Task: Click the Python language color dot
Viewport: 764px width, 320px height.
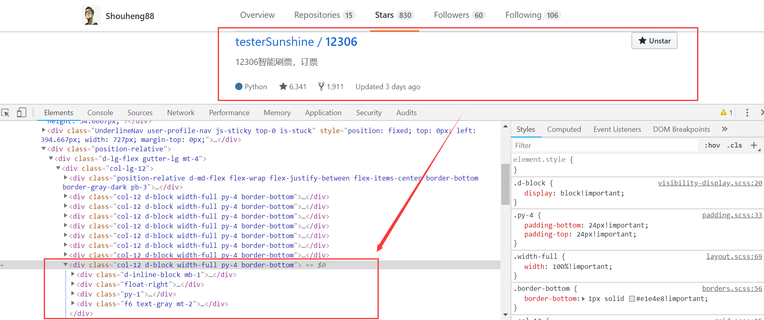Action: 239,86
